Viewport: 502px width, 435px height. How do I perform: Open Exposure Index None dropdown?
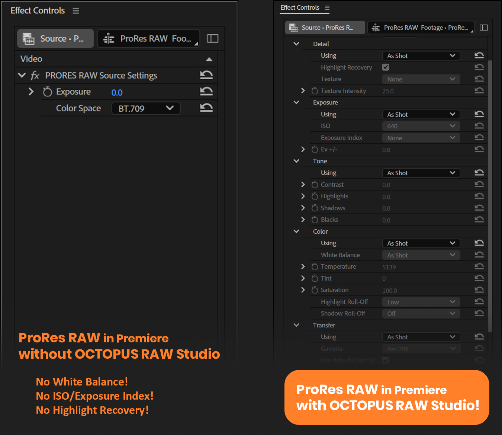[x=421, y=138]
